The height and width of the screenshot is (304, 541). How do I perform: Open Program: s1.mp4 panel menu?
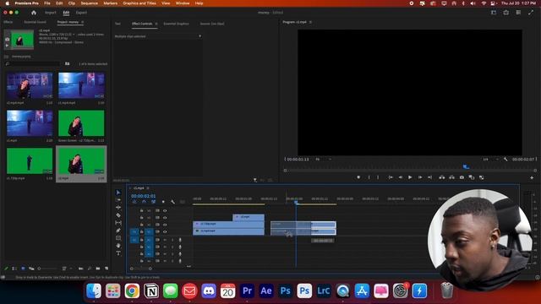pos(310,22)
